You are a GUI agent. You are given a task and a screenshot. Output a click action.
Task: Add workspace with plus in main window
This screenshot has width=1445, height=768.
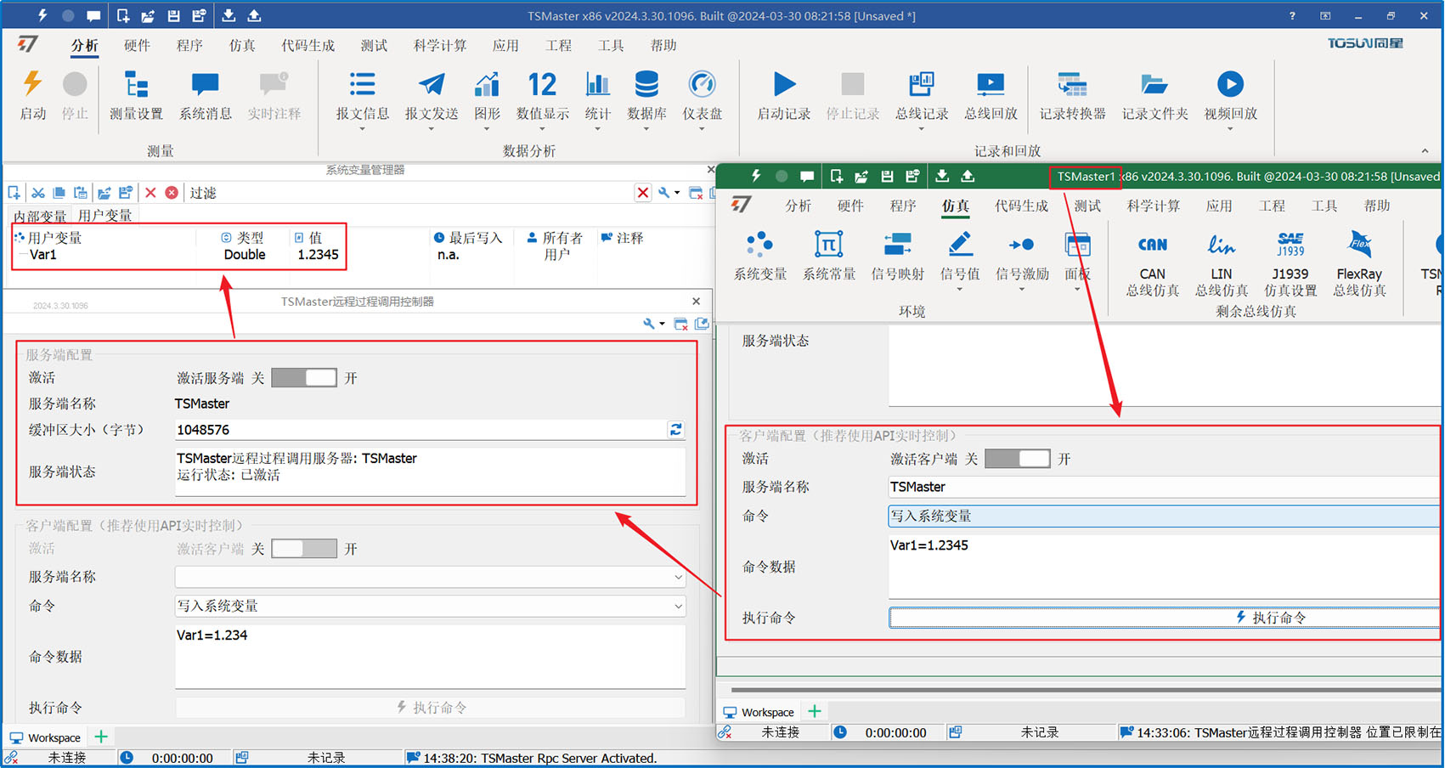pos(101,737)
